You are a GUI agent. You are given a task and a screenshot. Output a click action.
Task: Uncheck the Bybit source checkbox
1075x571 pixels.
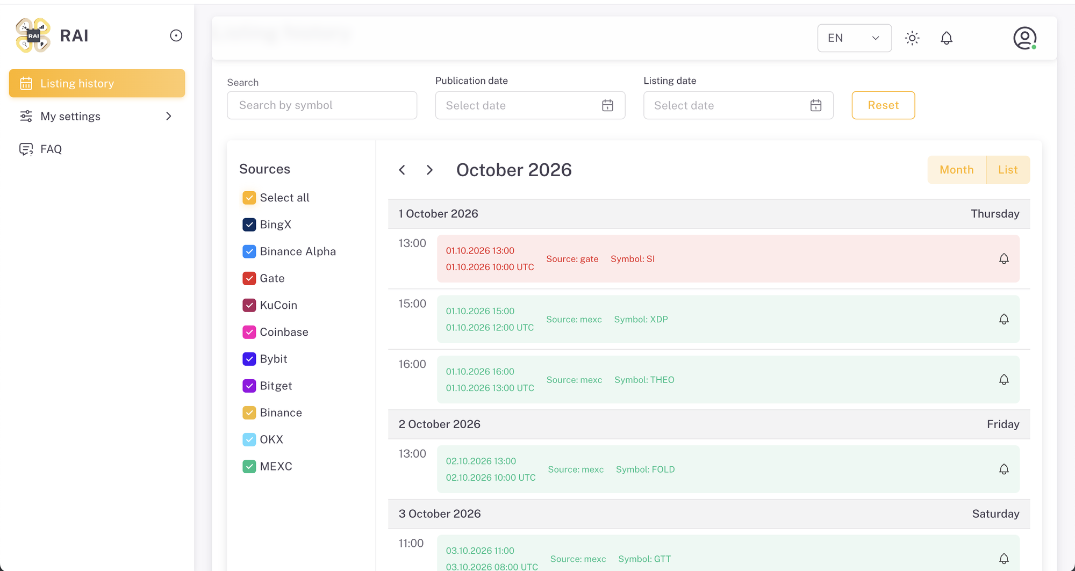249,359
